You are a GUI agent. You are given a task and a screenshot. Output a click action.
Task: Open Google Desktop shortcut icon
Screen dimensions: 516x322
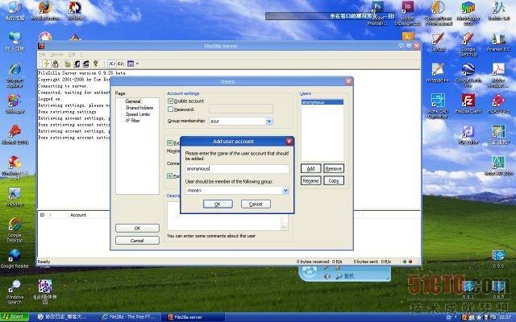(x=15, y=230)
